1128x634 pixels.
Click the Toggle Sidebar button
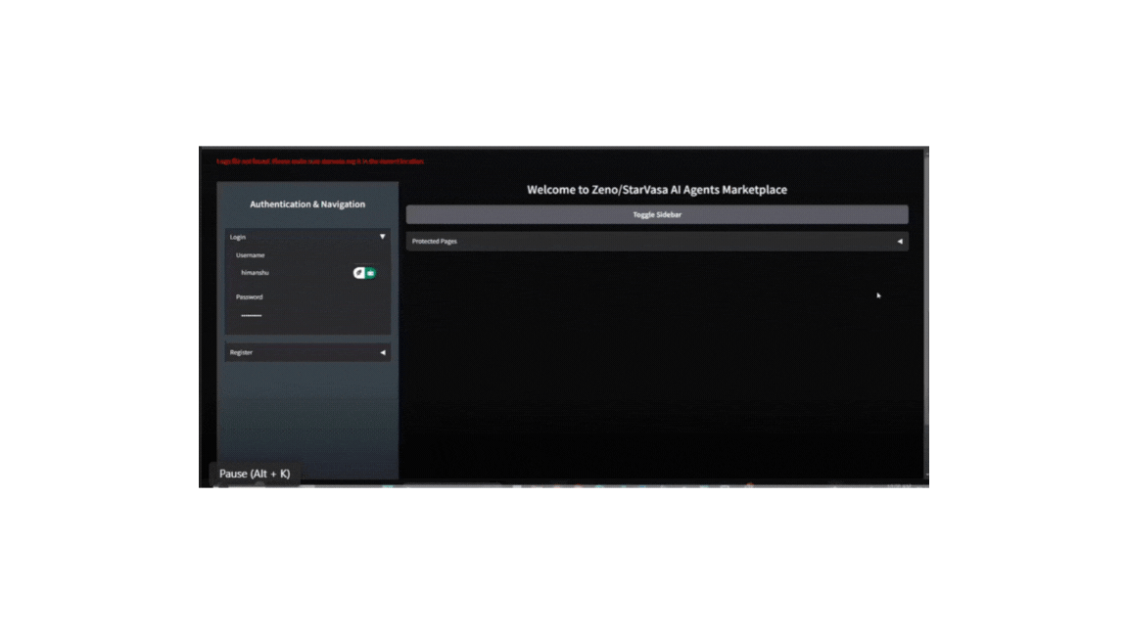[656, 214]
